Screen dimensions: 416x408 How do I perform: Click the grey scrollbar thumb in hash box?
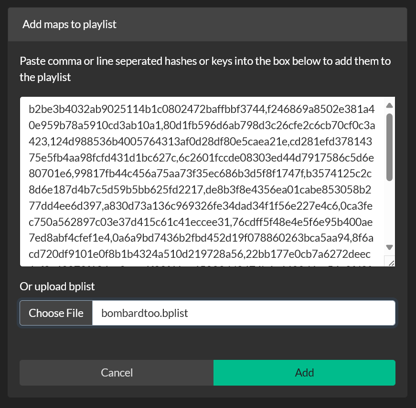[x=389, y=147]
